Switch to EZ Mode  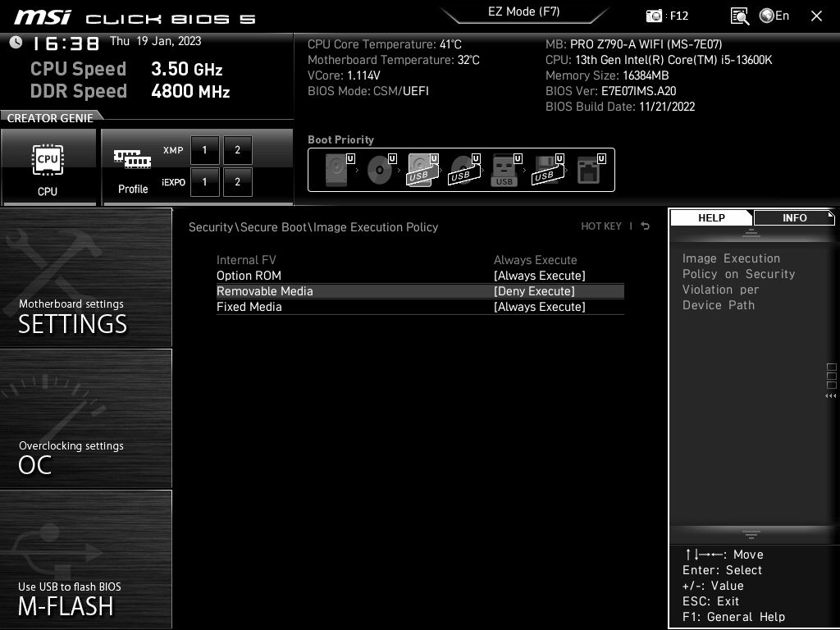524,12
